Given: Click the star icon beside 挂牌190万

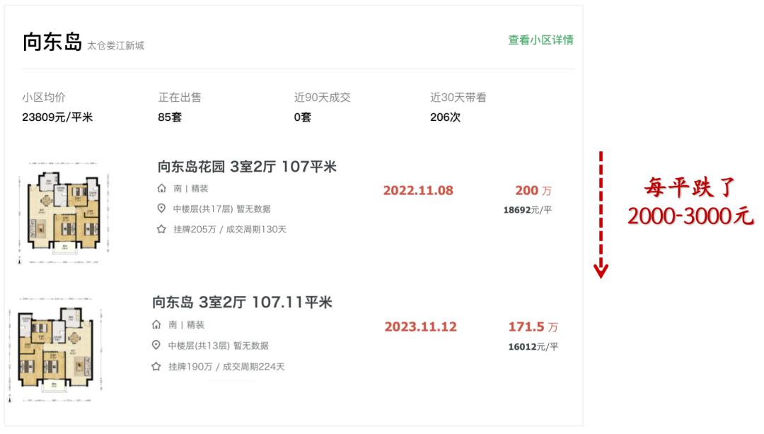Looking at the screenshot, I should pyautogui.click(x=156, y=367).
